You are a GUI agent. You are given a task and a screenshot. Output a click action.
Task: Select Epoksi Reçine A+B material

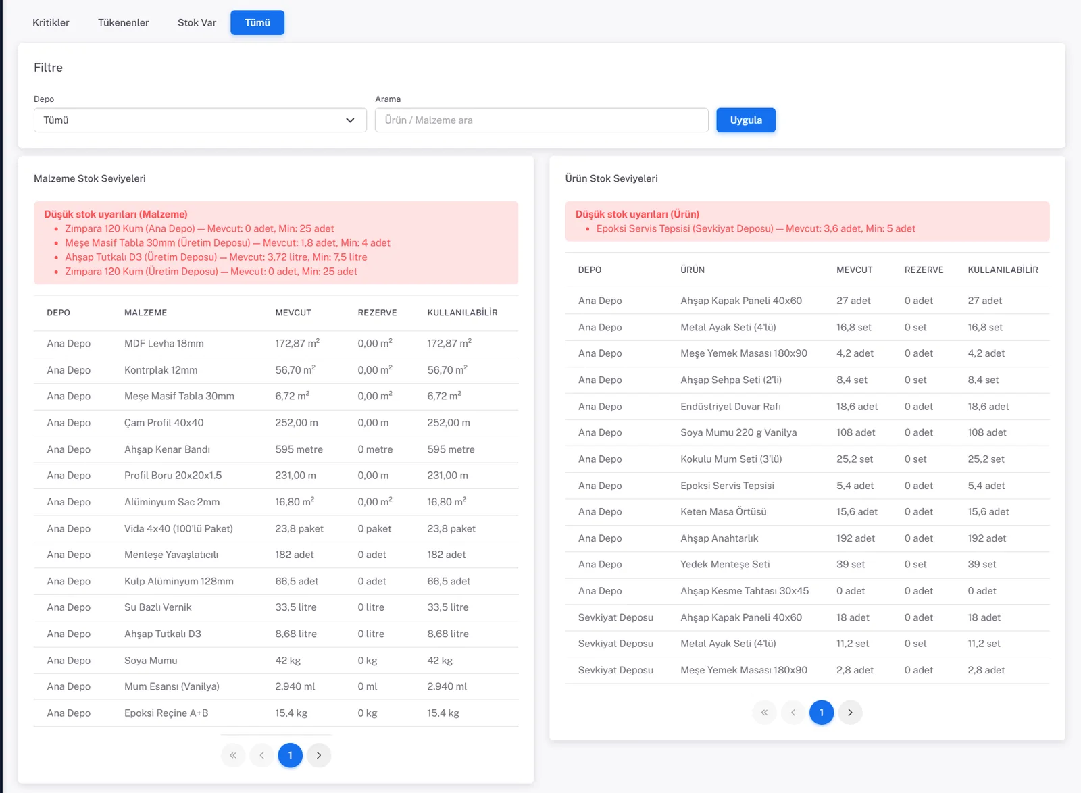tap(166, 713)
